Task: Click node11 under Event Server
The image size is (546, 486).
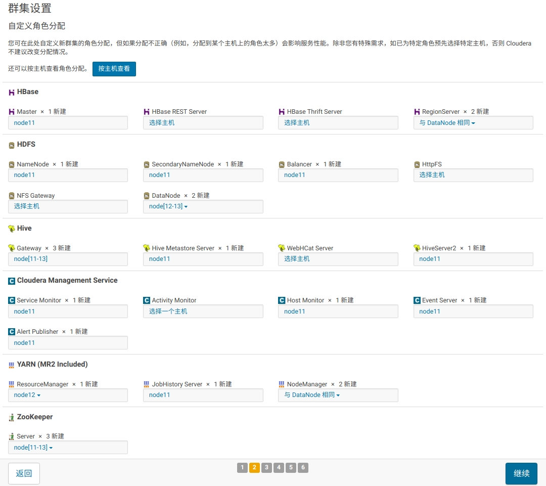Action: pyautogui.click(x=430, y=312)
